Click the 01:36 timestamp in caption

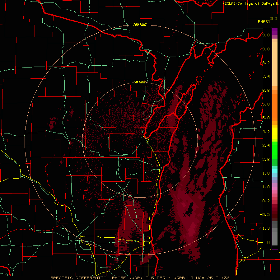tap(222, 278)
